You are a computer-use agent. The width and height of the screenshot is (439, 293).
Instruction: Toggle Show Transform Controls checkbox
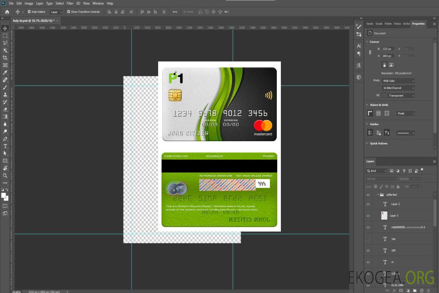pos(69,12)
